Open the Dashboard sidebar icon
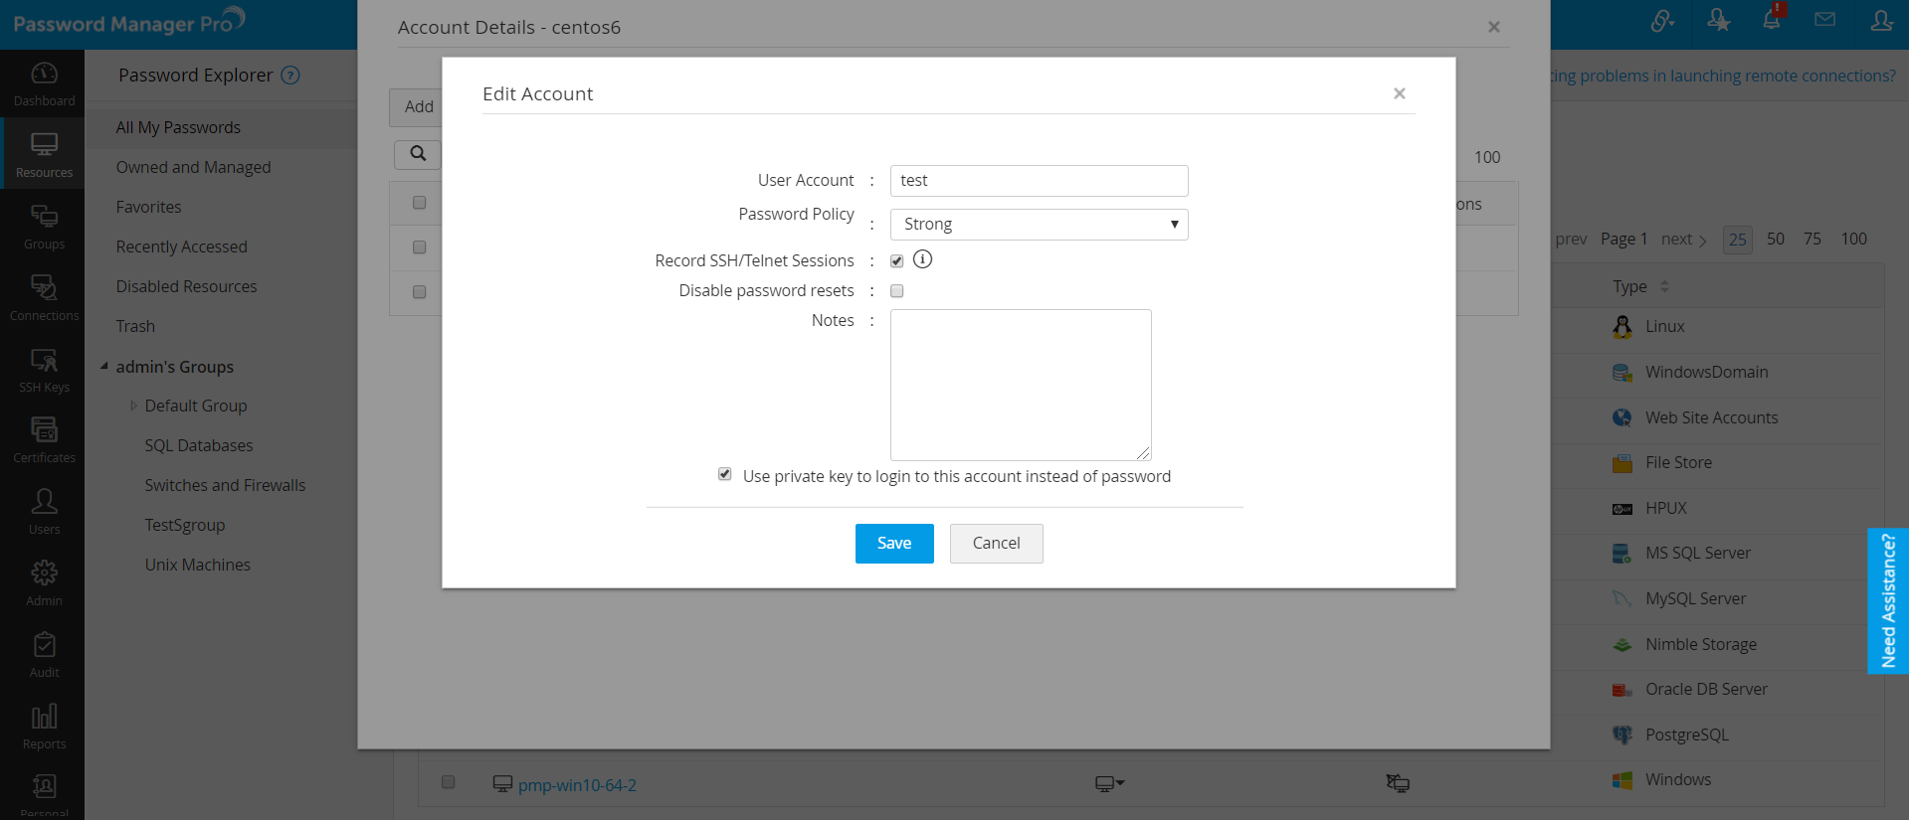The image size is (1909, 820). coord(44,83)
